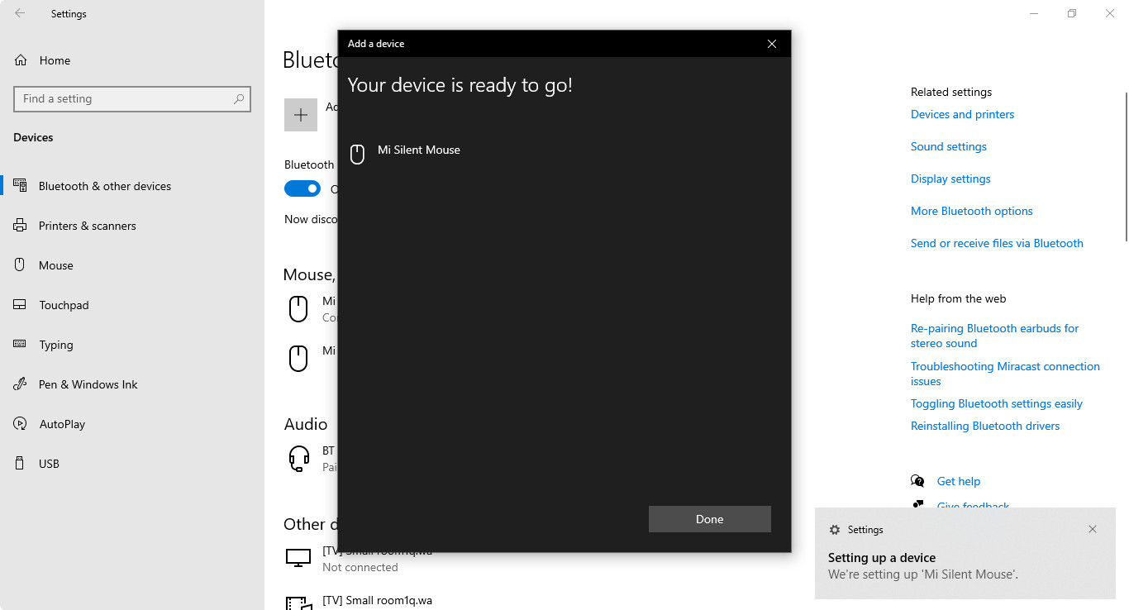
Task: Open More Bluetooth options link
Action: click(972, 211)
